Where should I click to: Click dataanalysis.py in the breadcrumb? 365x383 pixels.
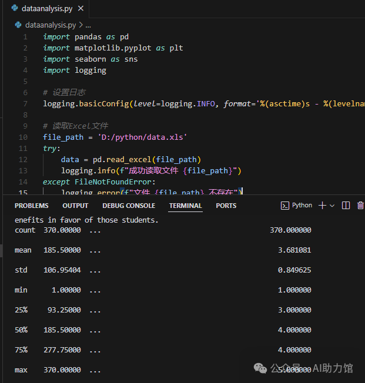(51, 25)
